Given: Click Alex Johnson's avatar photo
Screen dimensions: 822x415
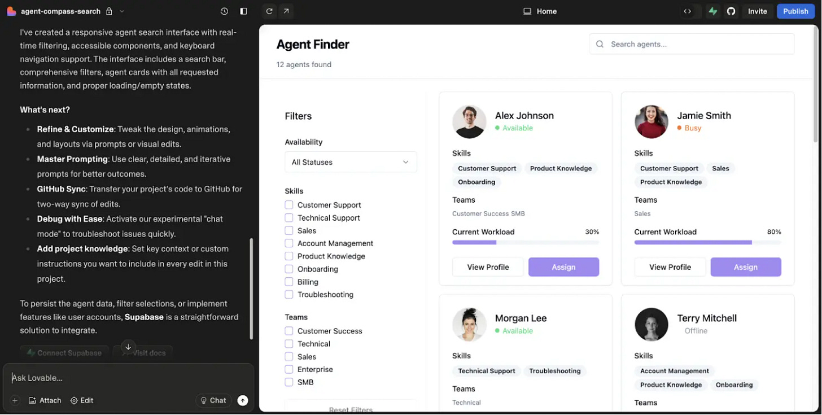Looking at the screenshot, I should (469, 121).
